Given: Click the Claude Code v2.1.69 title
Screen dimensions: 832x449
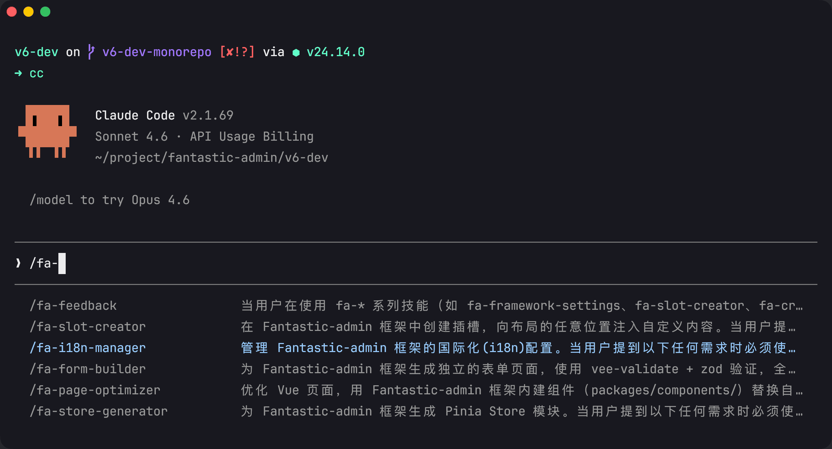Looking at the screenshot, I should 164,115.
